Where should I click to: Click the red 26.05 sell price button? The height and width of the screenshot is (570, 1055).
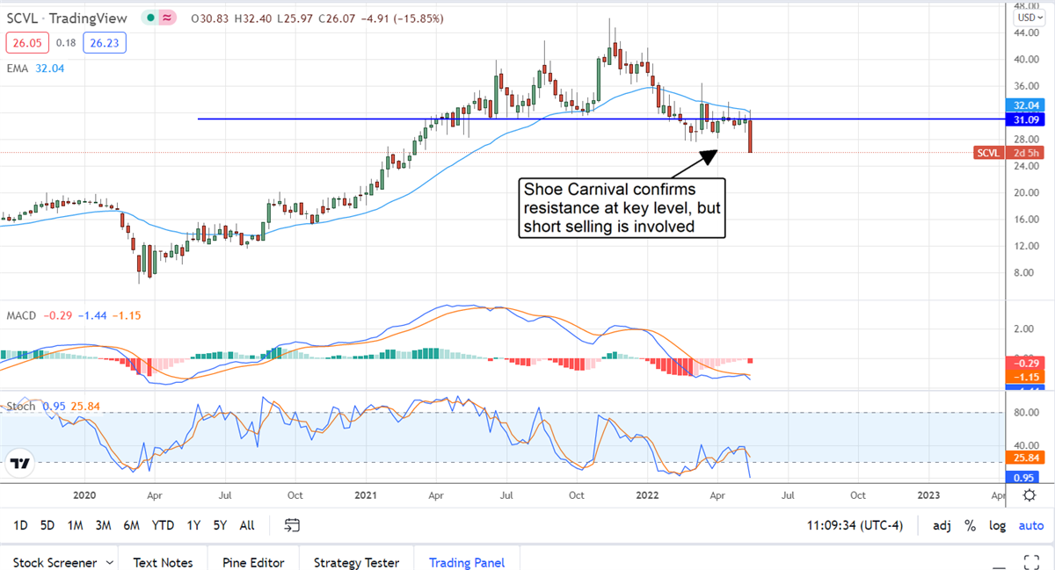pyautogui.click(x=24, y=42)
